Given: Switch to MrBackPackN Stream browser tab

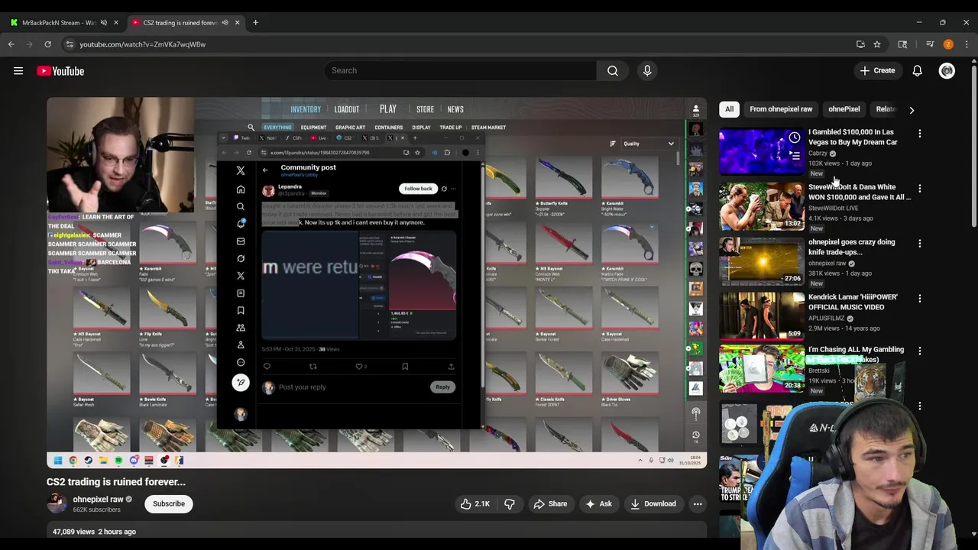Looking at the screenshot, I should pyautogui.click(x=59, y=23).
